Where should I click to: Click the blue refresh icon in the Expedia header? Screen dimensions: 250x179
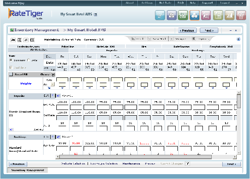(58, 96)
